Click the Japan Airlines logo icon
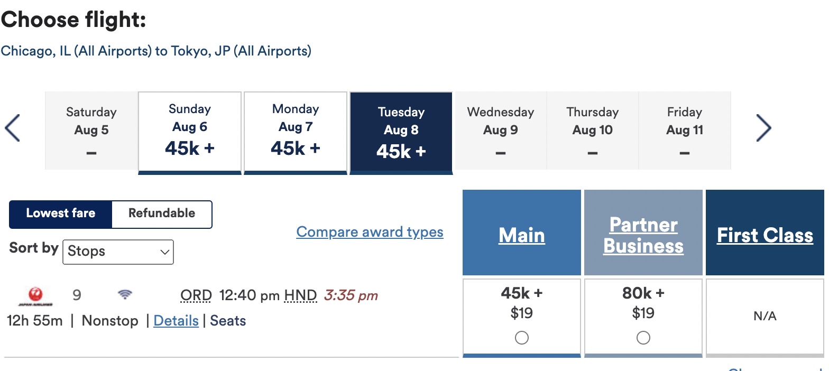 tap(35, 296)
